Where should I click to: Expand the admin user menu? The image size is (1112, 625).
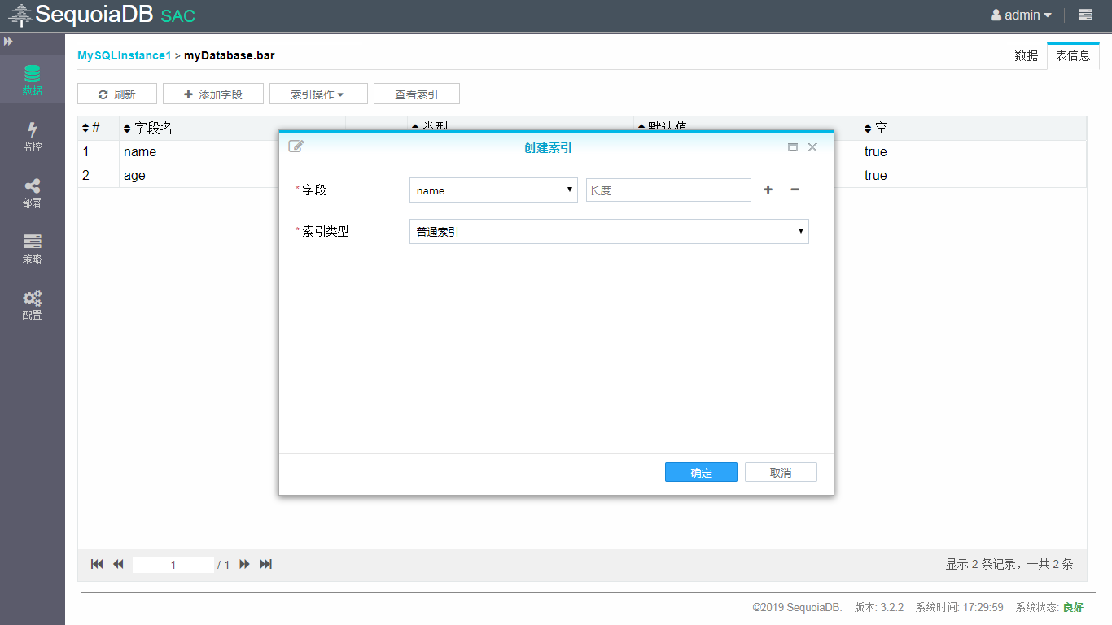pyautogui.click(x=1021, y=15)
